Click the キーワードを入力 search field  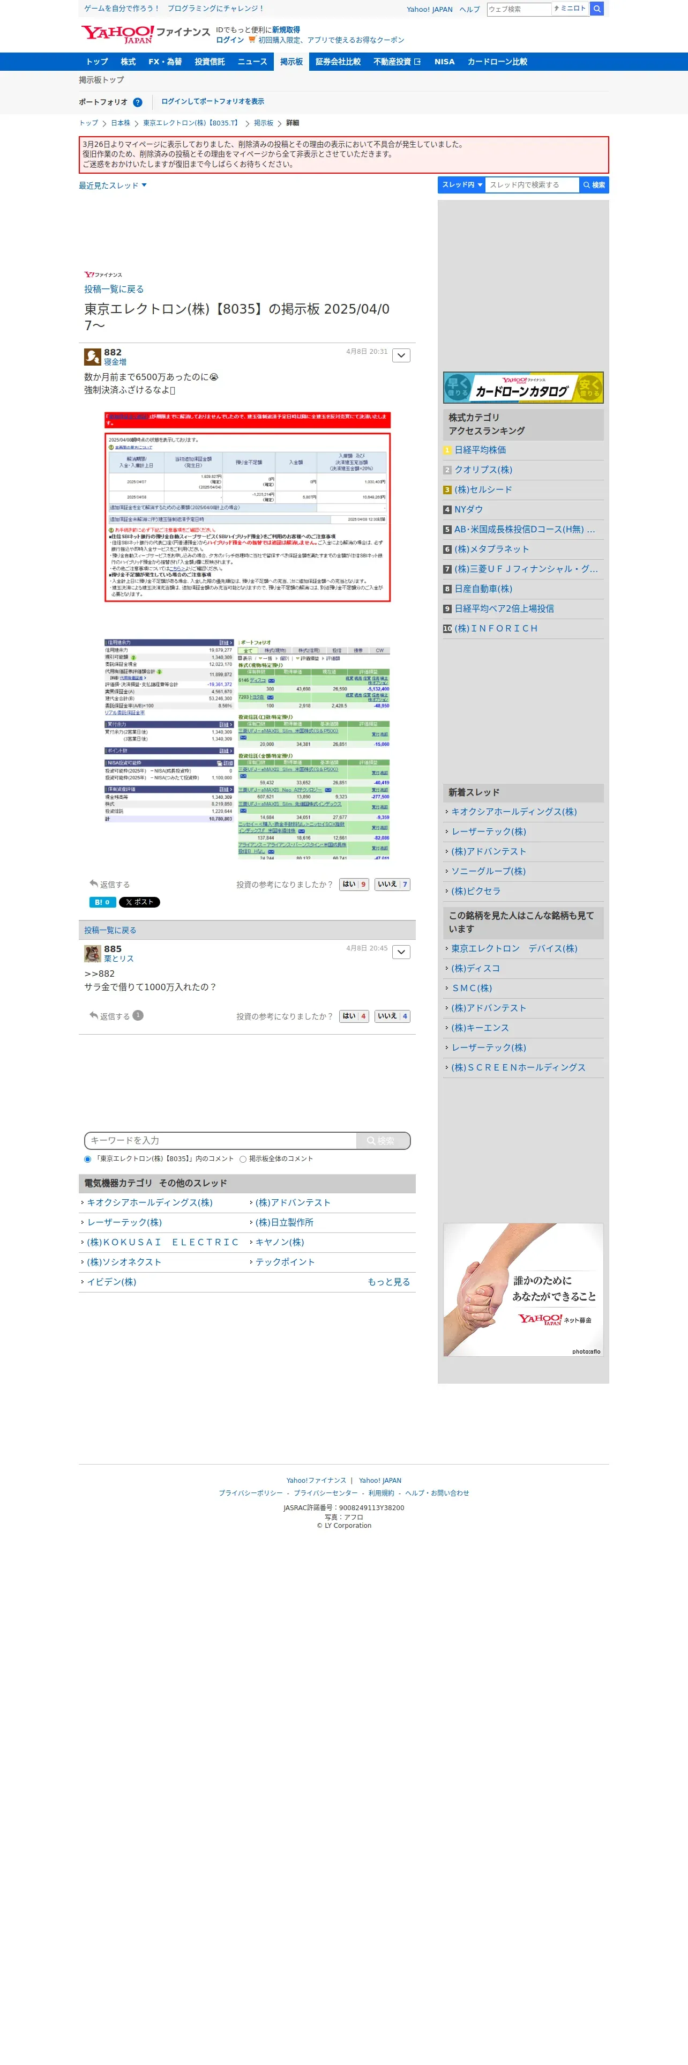[220, 1141]
